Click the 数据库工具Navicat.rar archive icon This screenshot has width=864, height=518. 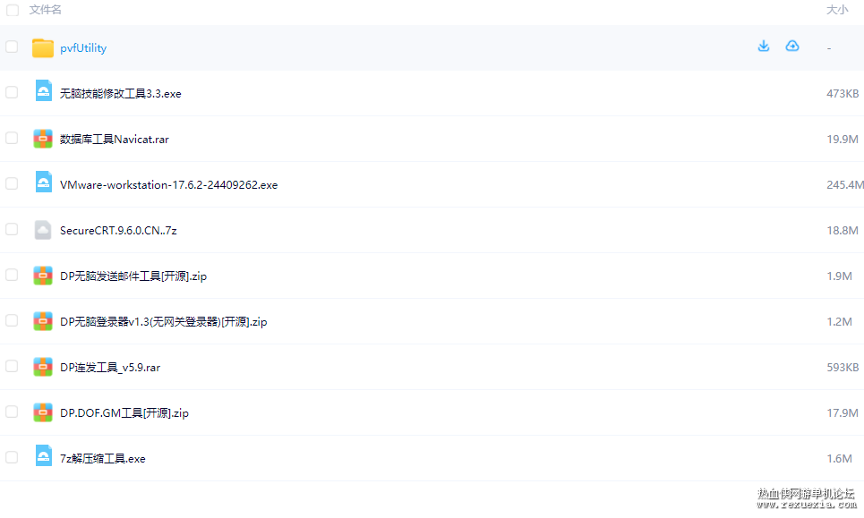(x=42, y=139)
